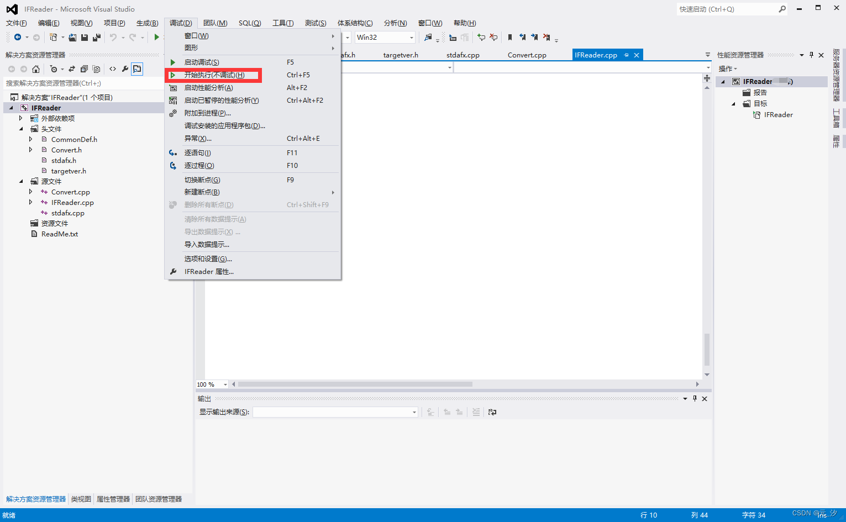Viewport: 846px width, 522px height.
Task: Click the Save toolbar icon
Action: pos(85,37)
